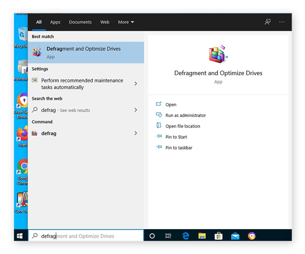Open Microsoft Store from taskbar

[219, 236]
